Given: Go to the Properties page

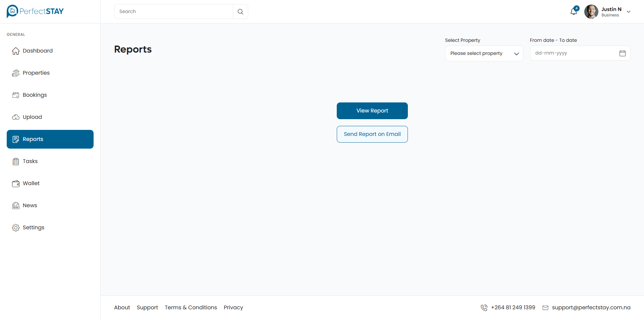Looking at the screenshot, I should click(36, 73).
